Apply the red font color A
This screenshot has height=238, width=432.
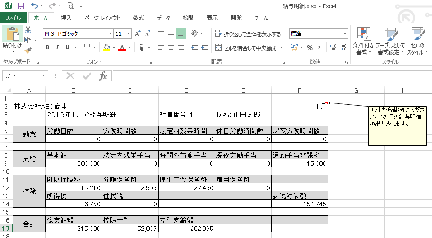[x=122, y=47]
